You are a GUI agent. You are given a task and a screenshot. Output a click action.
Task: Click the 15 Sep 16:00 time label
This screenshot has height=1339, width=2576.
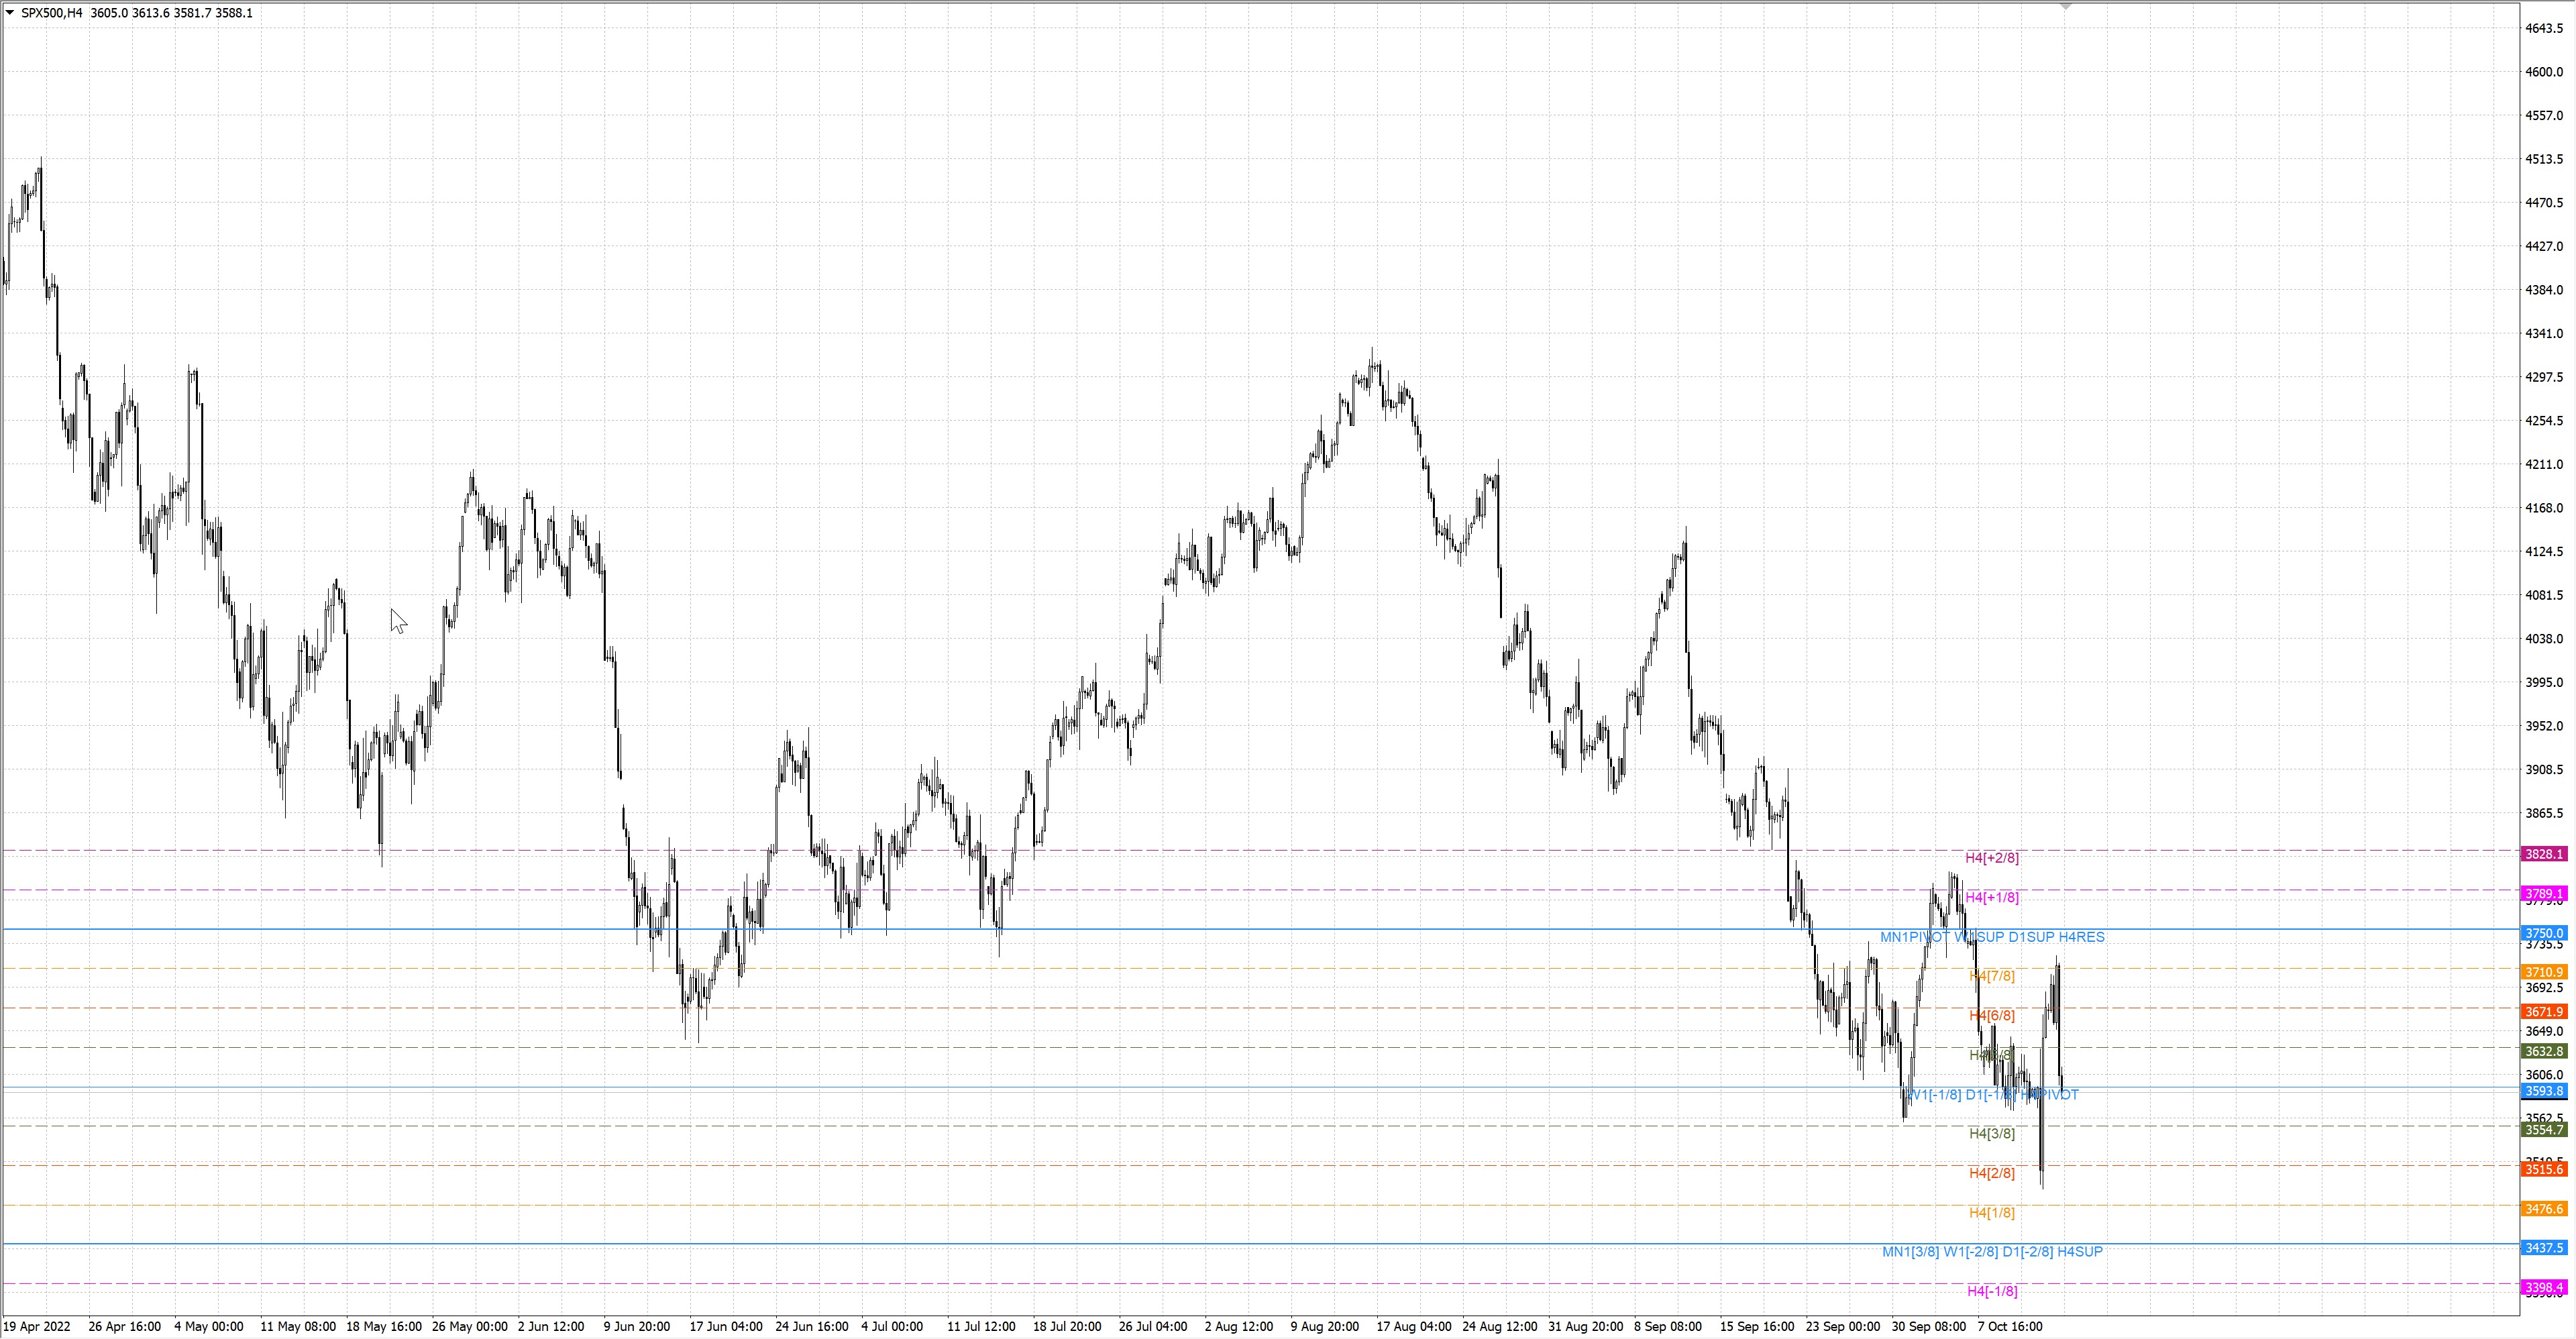(1758, 1326)
